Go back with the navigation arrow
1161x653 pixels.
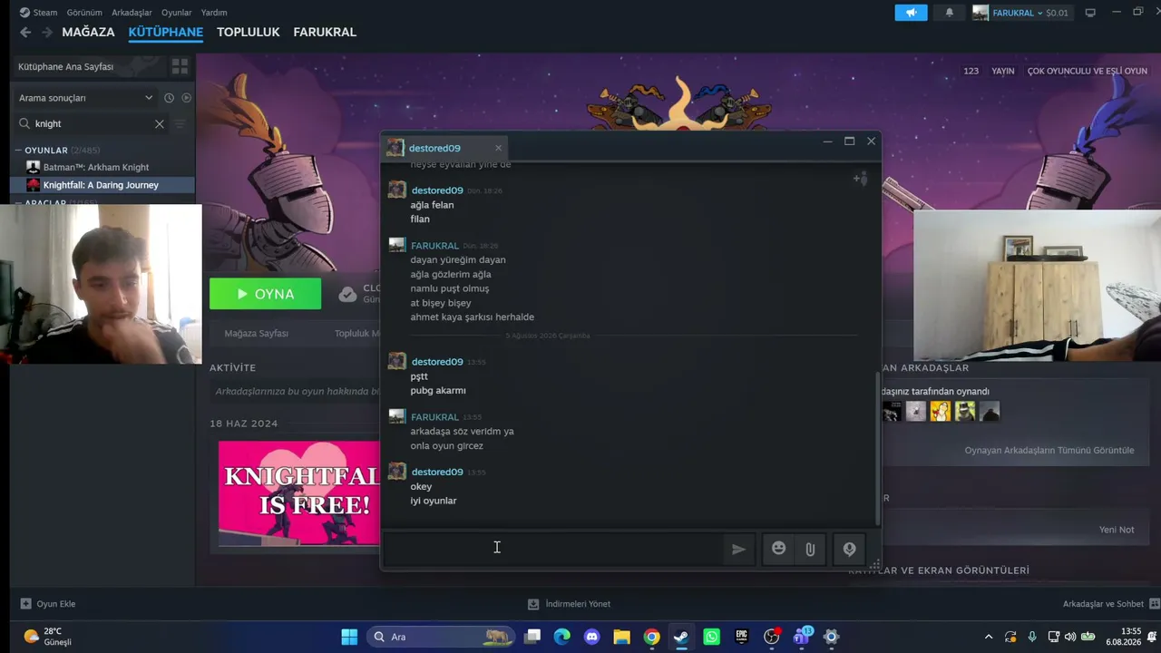click(x=25, y=32)
